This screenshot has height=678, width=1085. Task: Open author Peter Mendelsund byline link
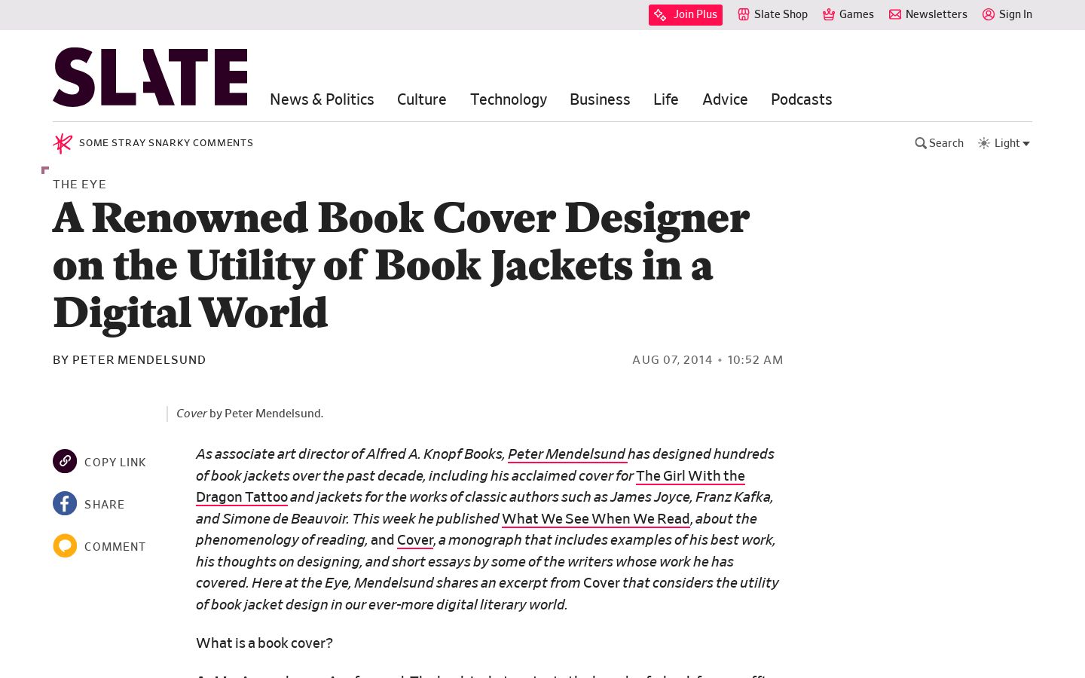click(x=139, y=360)
